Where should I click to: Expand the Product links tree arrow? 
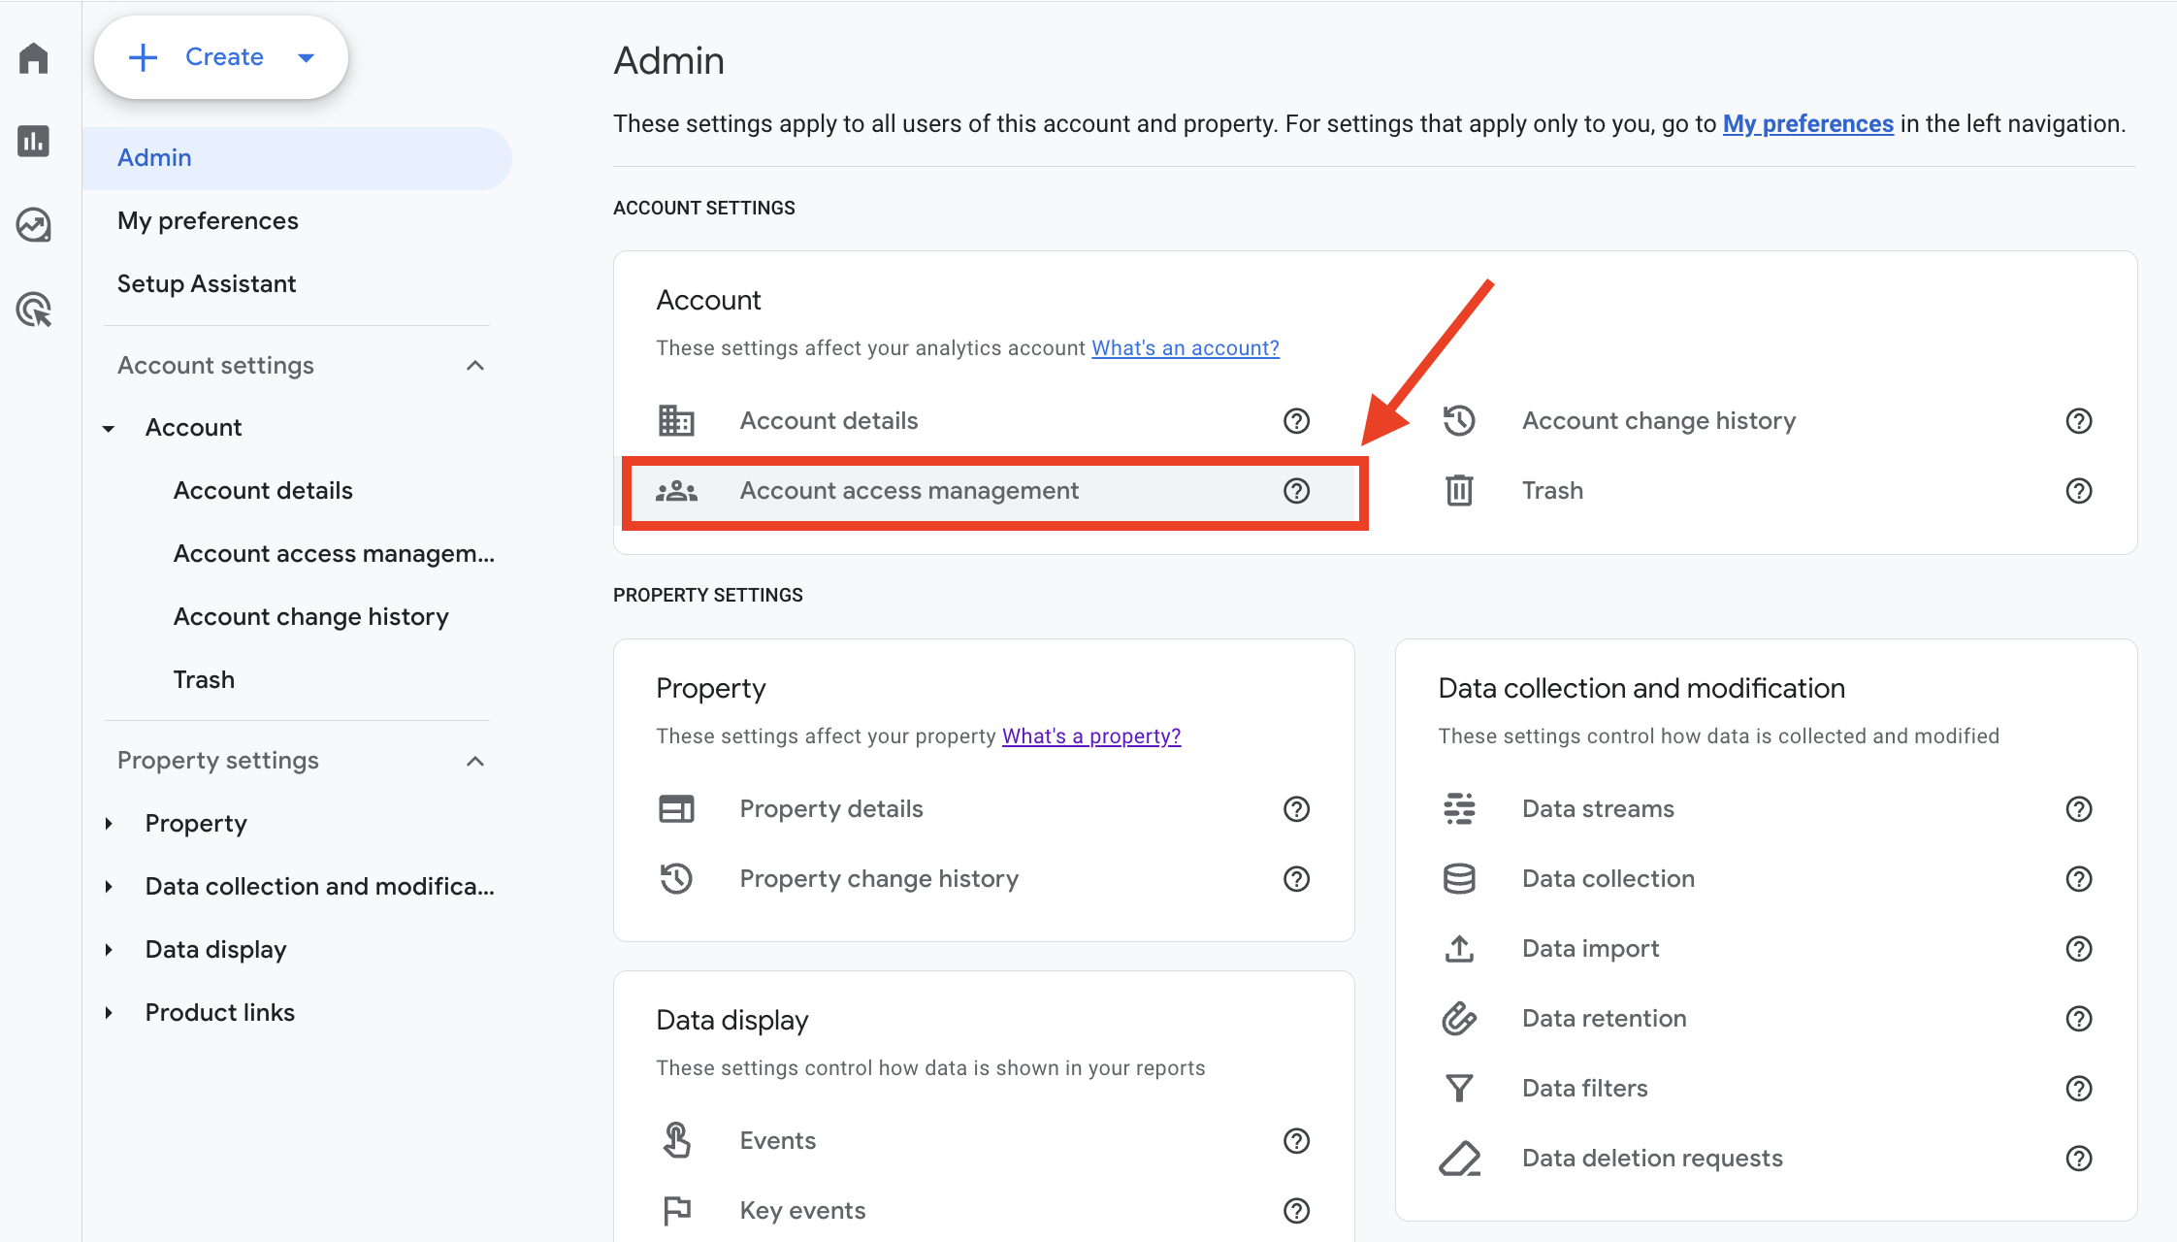coord(109,1013)
